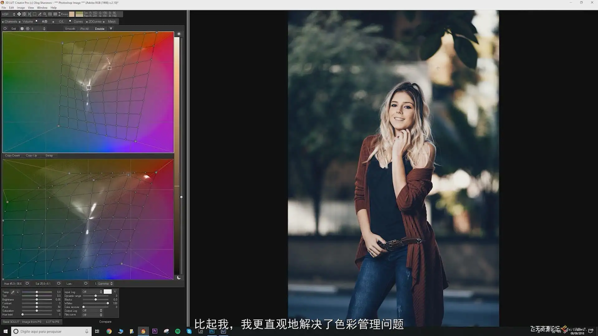Select the zoom magnifier tool
The image size is (598, 336).
pos(45,14)
